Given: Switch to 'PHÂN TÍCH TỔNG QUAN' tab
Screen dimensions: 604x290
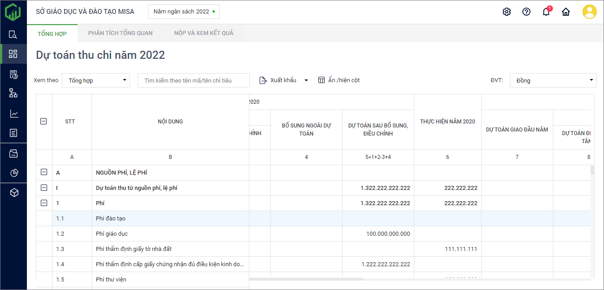Looking at the screenshot, I should (120, 33).
